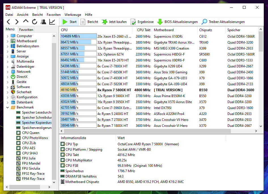Click BIOS Aktualisierungen button
Screen dimensions: 268x194
pos(177,22)
